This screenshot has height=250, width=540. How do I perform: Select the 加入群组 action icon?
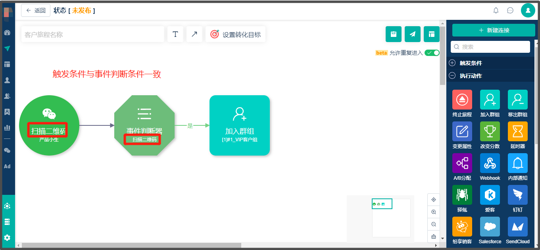click(490, 100)
